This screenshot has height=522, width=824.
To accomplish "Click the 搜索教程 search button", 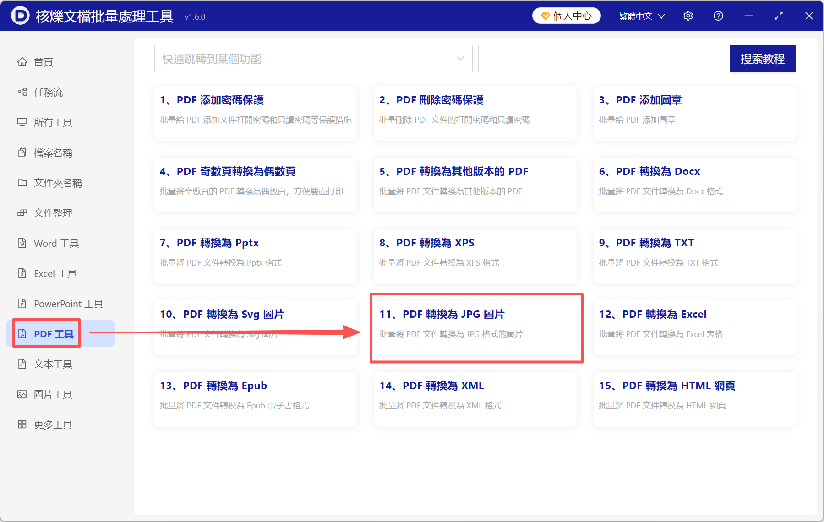I will point(763,59).
